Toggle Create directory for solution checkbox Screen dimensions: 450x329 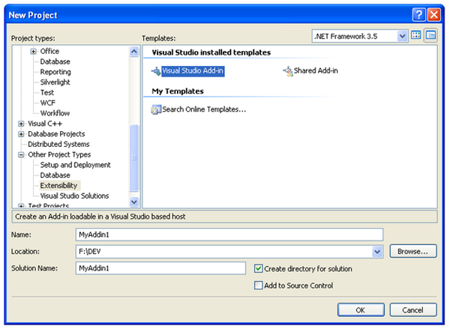point(258,269)
